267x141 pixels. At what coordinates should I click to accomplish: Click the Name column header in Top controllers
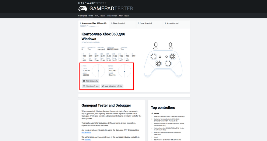(x=156, y=113)
